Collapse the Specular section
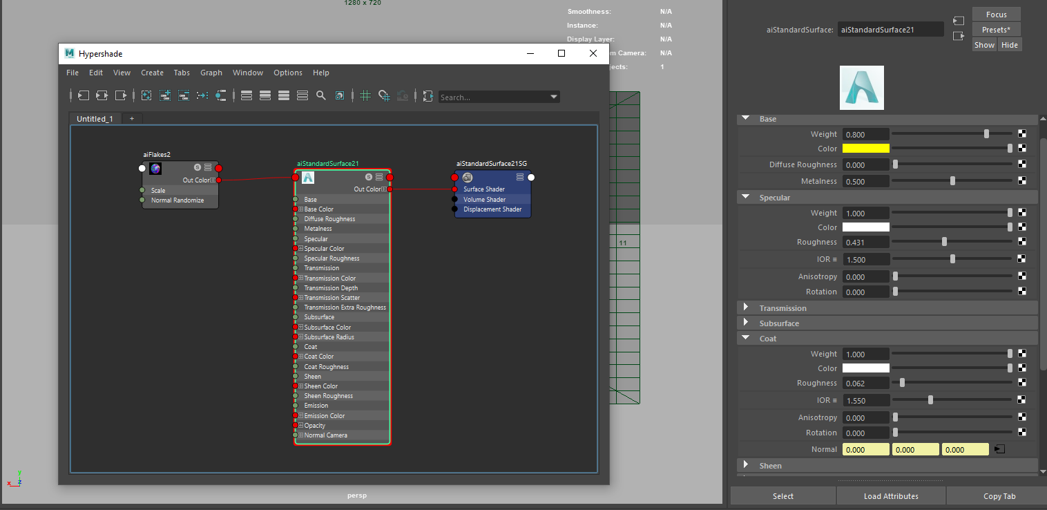Screen dimensions: 1047x510 [746, 198]
